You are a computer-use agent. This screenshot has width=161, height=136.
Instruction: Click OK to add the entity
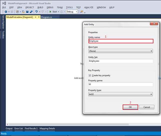[130, 107]
